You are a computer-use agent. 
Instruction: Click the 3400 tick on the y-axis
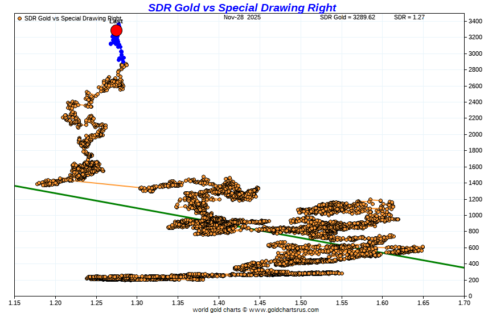(x=475, y=21)
